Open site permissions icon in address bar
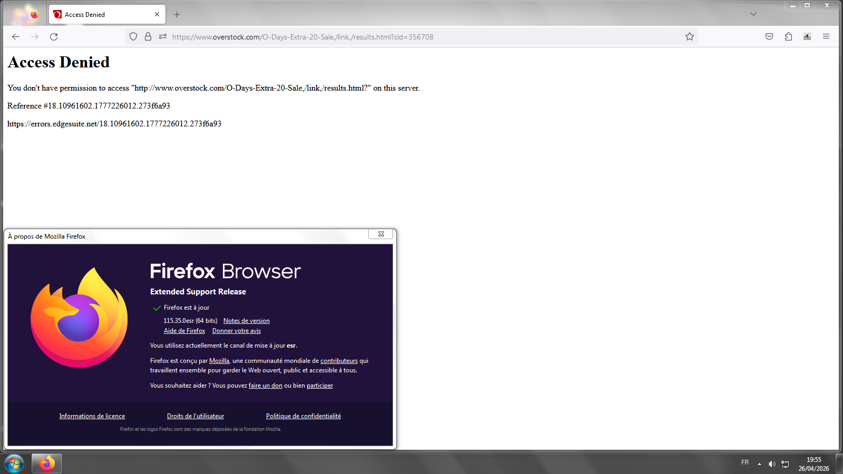 point(163,37)
